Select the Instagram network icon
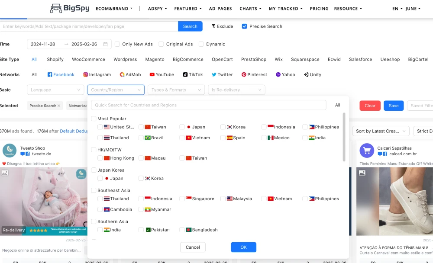Screen dimensions: 433x263 [x=86, y=74]
